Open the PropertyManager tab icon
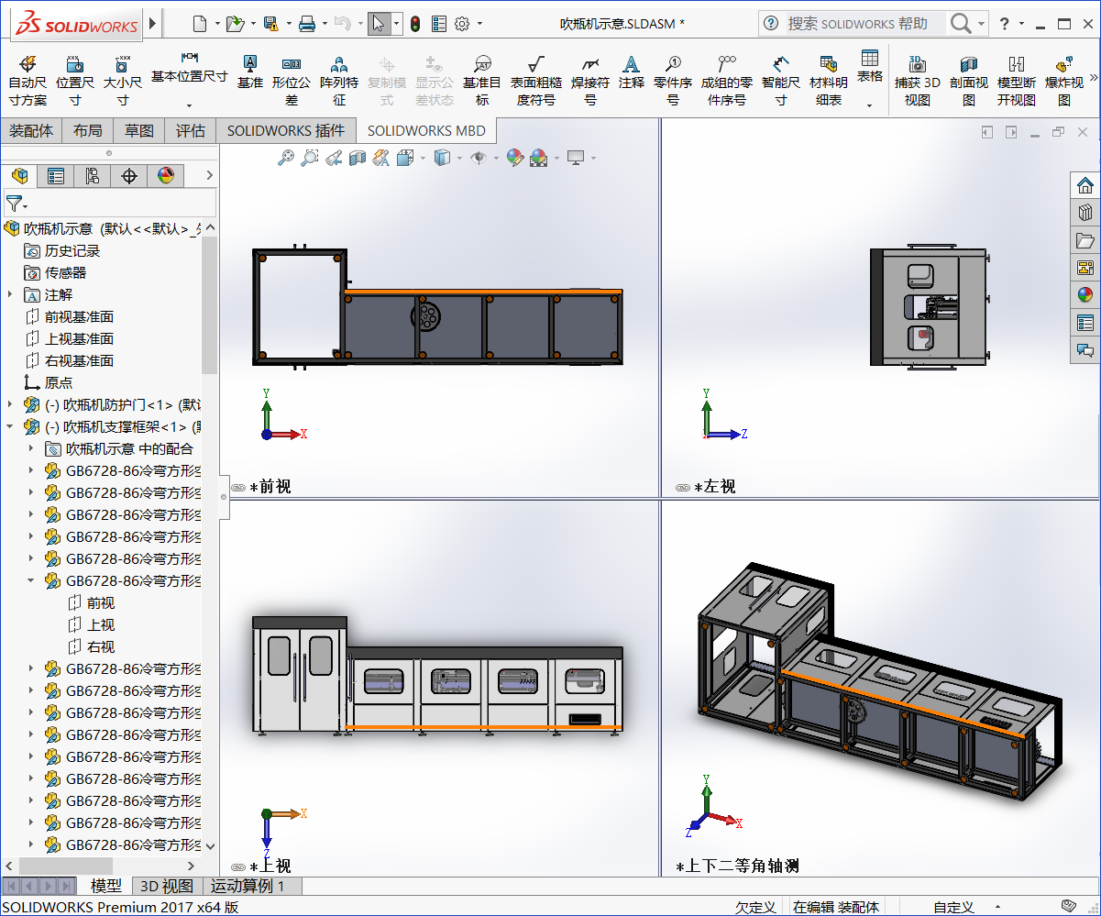 point(56,176)
